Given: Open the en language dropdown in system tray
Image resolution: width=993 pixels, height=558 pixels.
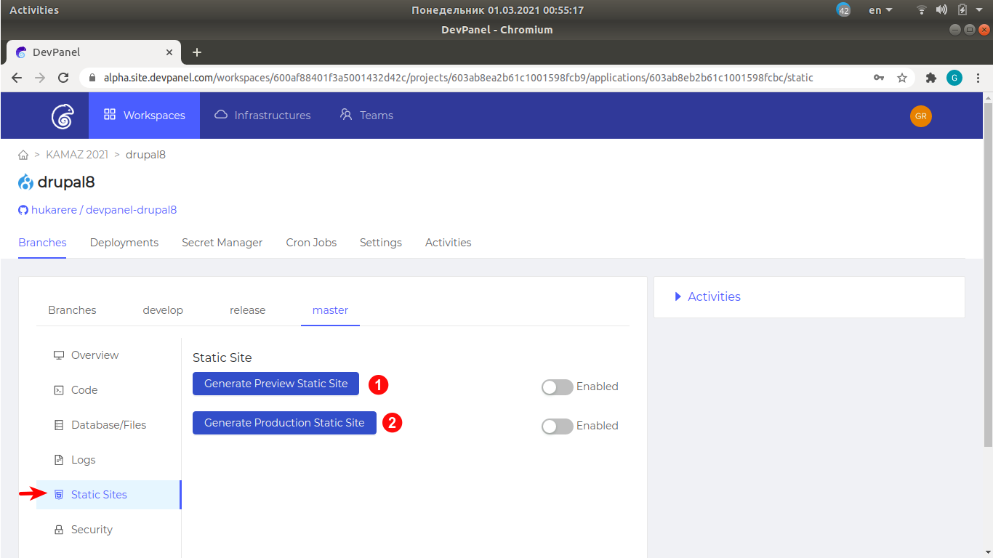Looking at the screenshot, I should (x=878, y=9).
